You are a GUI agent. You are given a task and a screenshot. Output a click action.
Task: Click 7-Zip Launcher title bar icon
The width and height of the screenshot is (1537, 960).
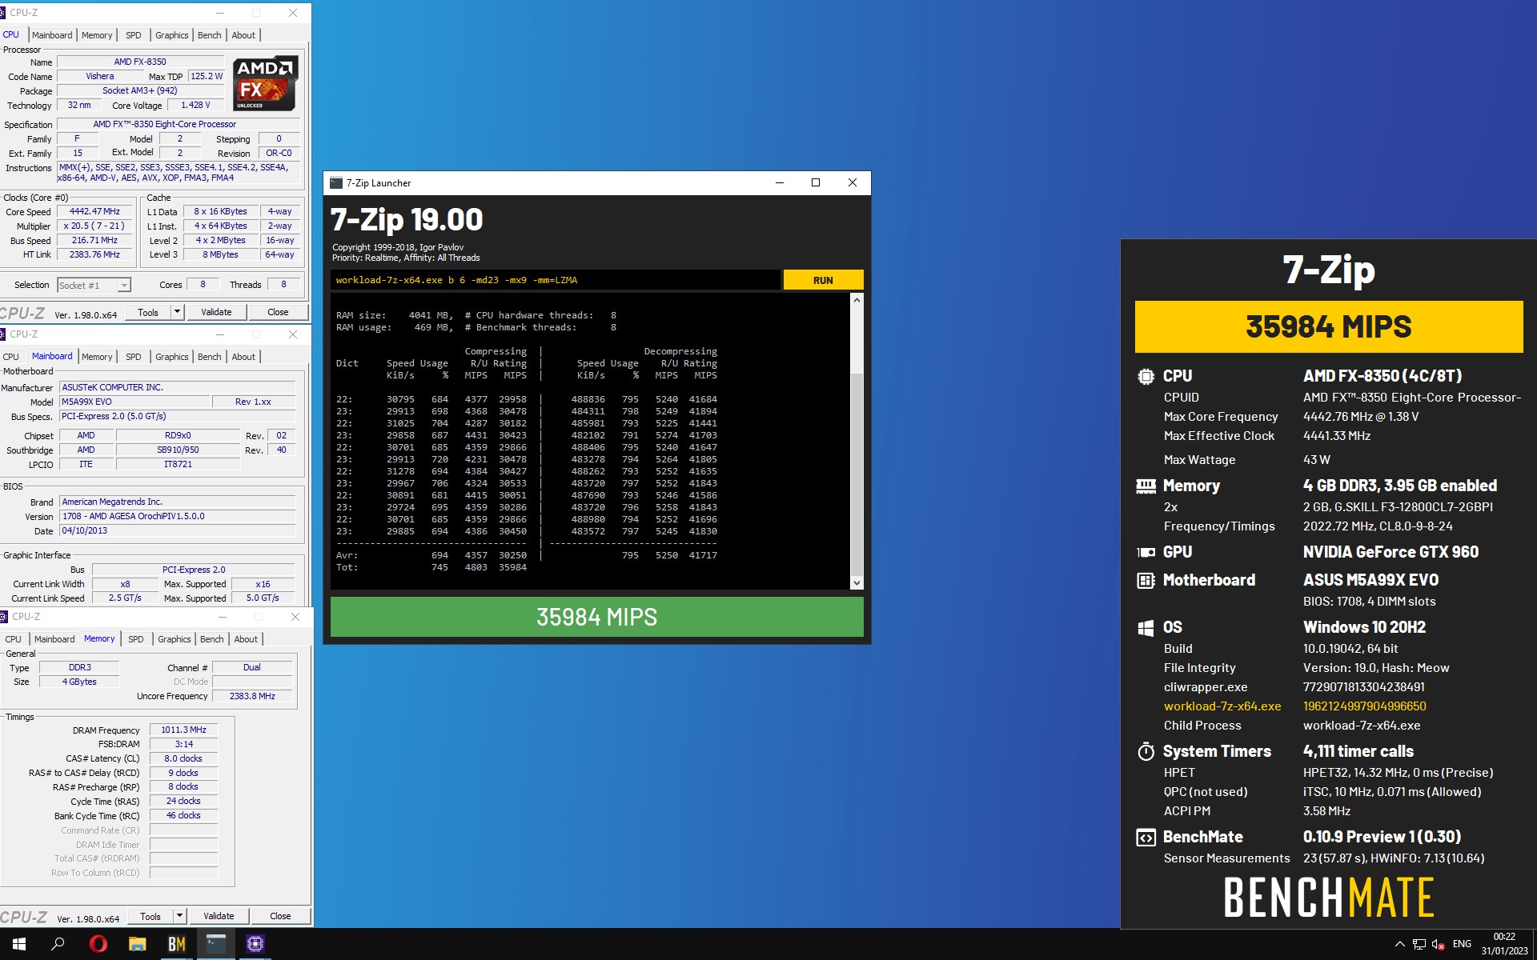pyautogui.click(x=336, y=182)
